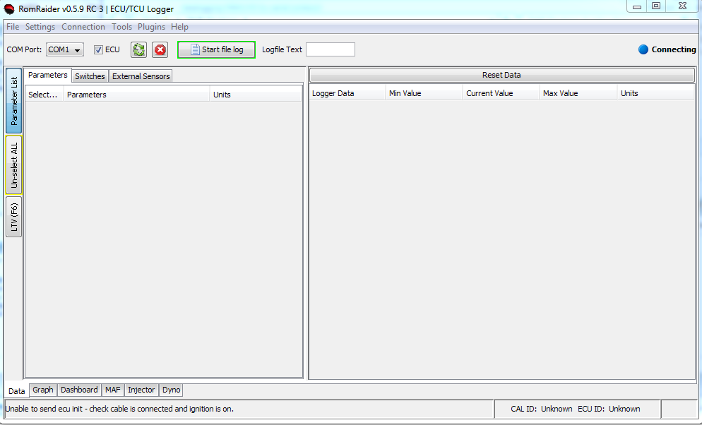Viewport: 702px width, 425px height.
Task: Open the Connection menu
Action: tap(83, 27)
